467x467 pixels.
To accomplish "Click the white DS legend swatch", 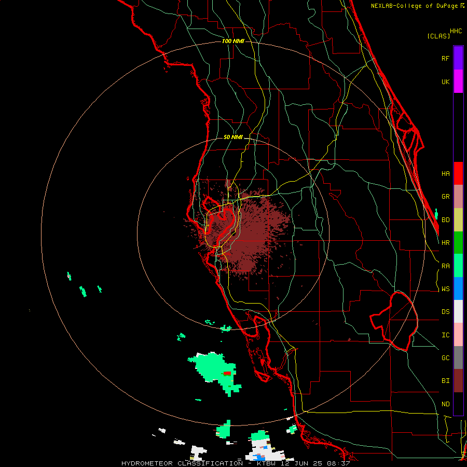I will [x=458, y=311].
